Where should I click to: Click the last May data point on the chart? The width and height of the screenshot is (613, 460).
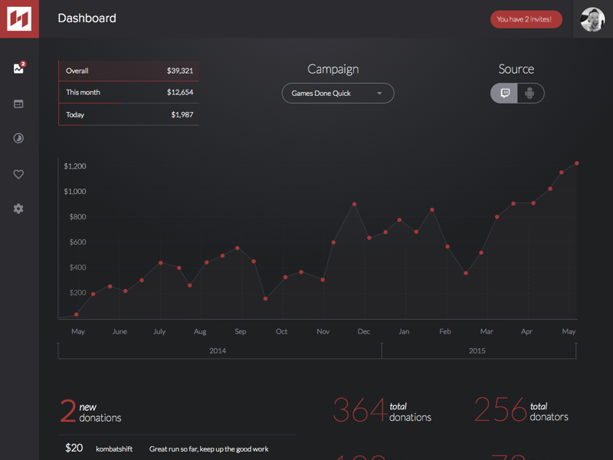click(x=576, y=163)
